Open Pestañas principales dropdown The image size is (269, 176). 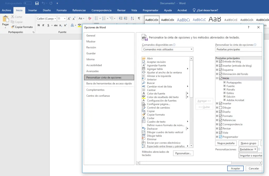coord(239,49)
